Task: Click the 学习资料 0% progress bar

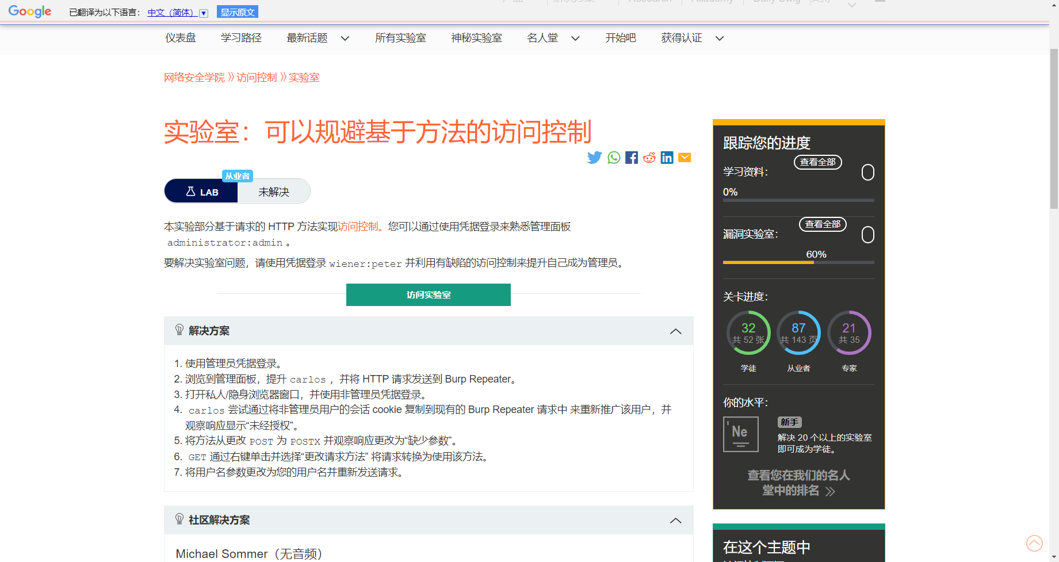Action: pos(798,200)
